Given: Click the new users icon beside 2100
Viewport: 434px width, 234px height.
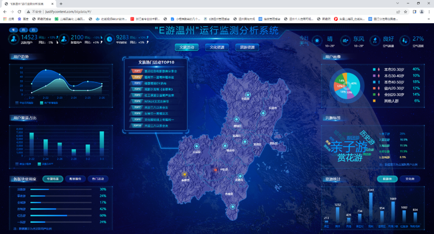Looking at the screenshot, I should pos(64,39).
